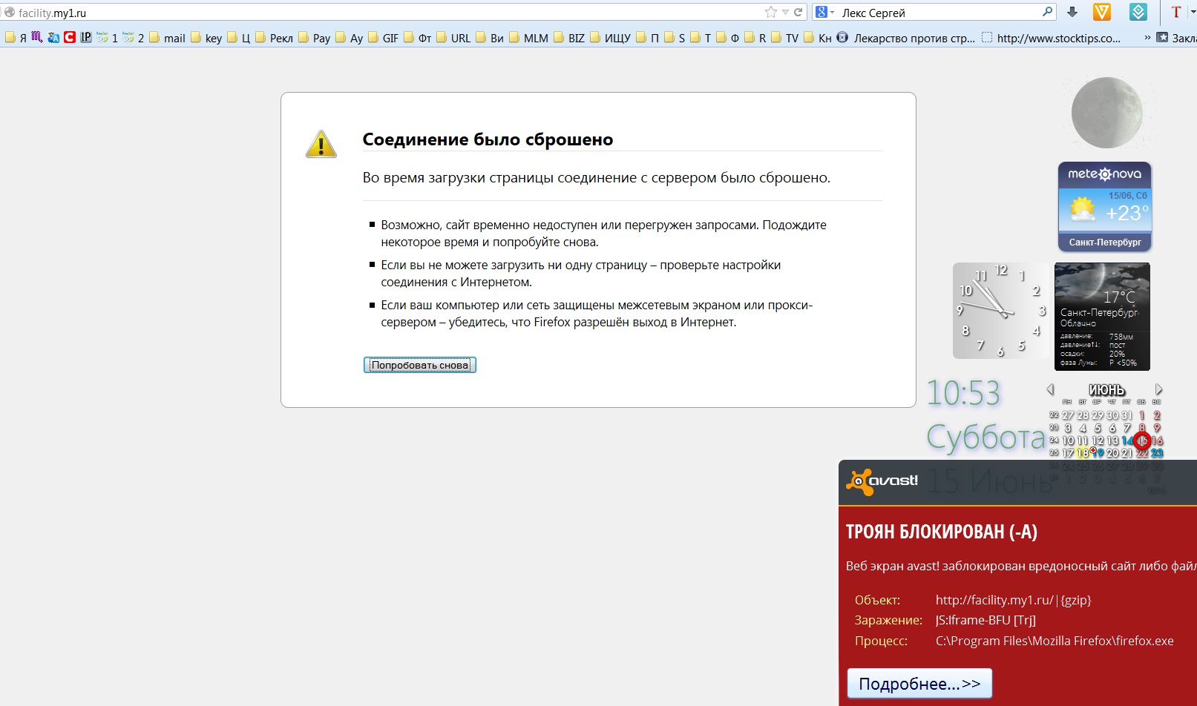Open bookmark labeled 2
The image size is (1197, 706).
point(134,38)
